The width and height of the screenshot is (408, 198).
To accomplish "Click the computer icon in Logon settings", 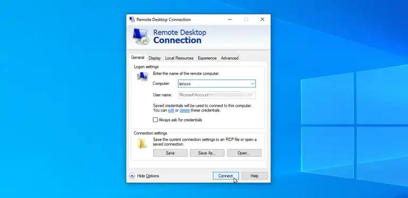I will (x=142, y=76).
